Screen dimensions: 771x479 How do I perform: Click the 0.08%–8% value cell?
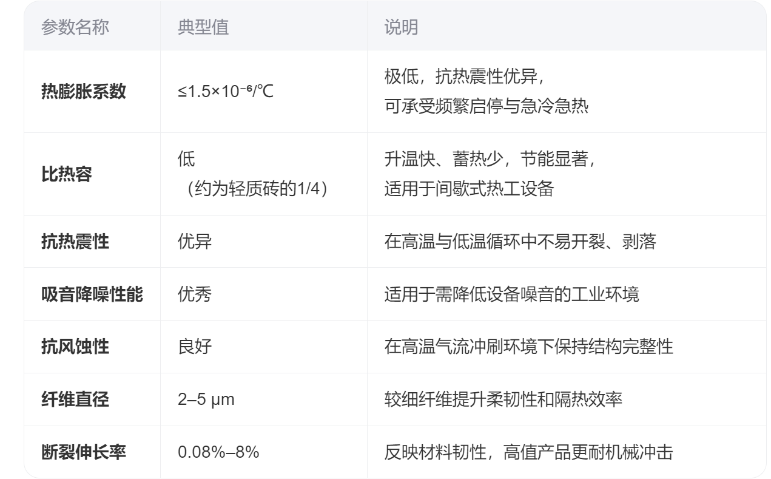coord(218,452)
